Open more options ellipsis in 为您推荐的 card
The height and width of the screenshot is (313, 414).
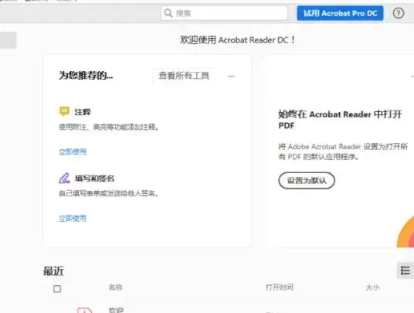pos(231,77)
